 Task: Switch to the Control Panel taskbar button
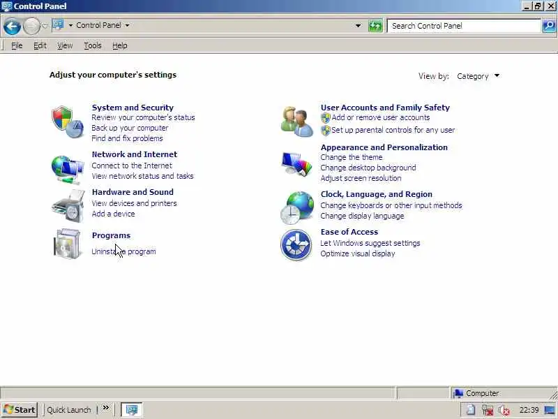coord(132,410)
